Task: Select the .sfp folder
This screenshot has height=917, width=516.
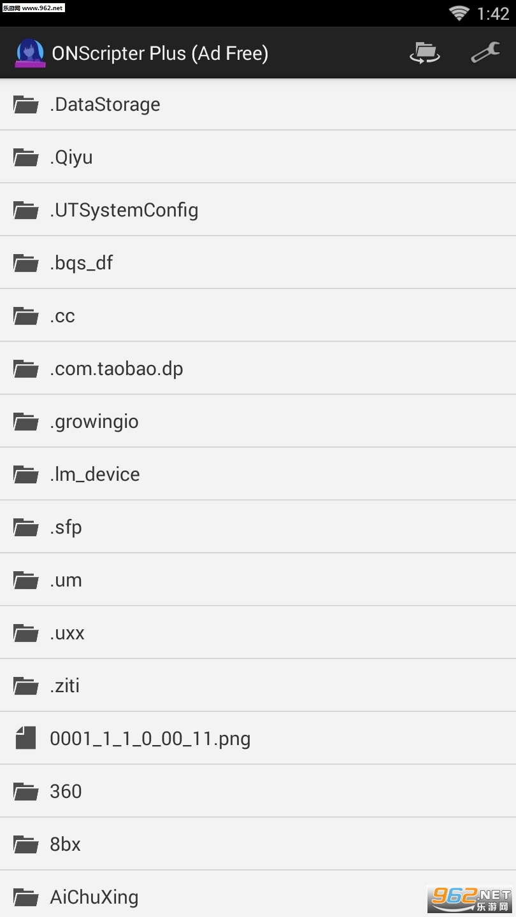Action: pos(66,527)
